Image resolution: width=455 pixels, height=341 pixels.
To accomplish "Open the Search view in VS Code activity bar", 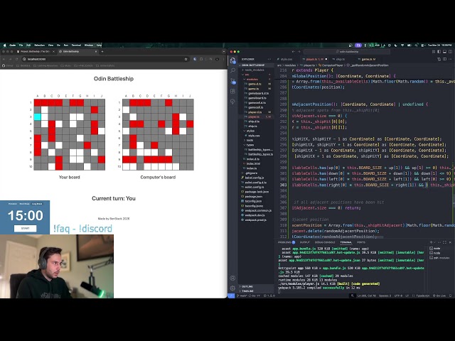I will point(232,70).
